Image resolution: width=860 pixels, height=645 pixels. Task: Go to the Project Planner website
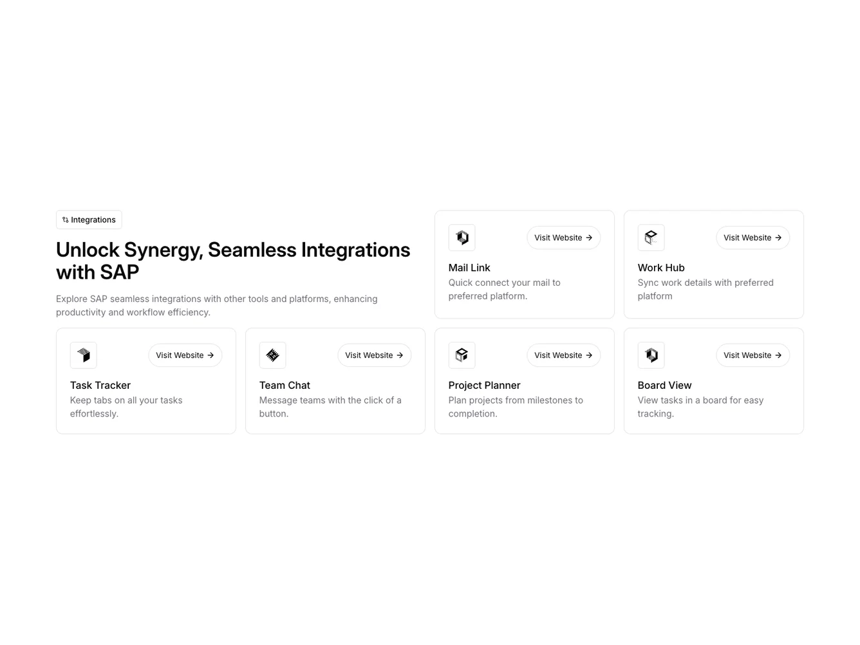[563, 355]
